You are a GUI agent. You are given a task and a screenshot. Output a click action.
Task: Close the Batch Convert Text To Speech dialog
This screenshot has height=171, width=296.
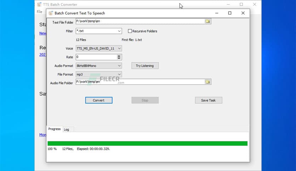[x=243, y=13]
